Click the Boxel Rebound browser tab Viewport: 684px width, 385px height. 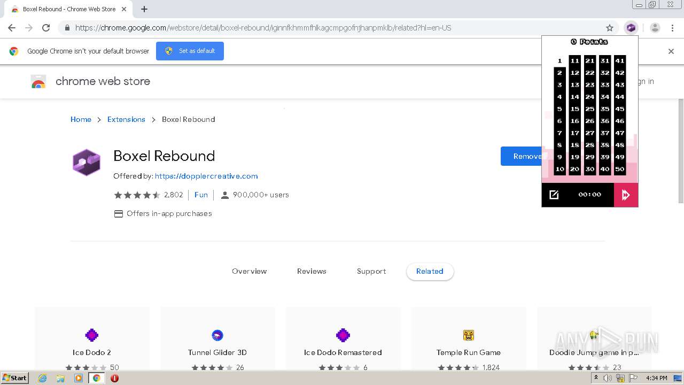point(68,10)
